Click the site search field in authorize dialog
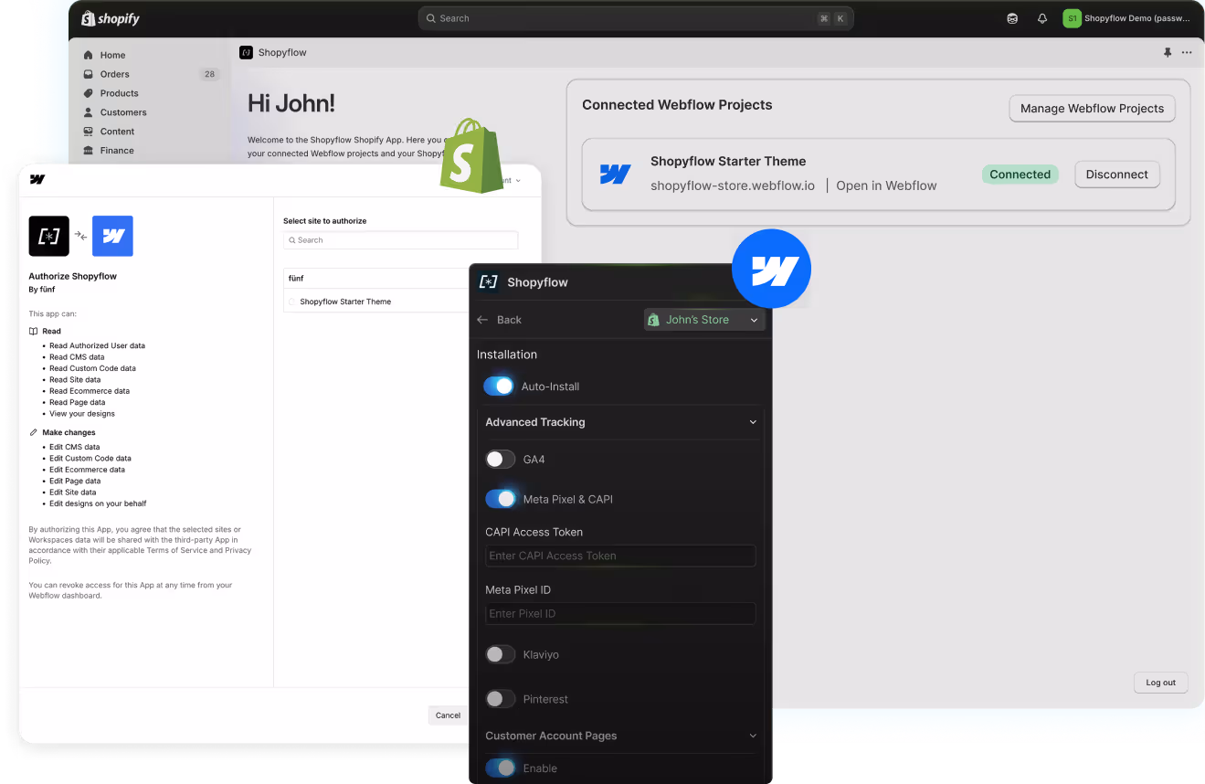This screenshot has height=784, width=1205. point(401,240)
